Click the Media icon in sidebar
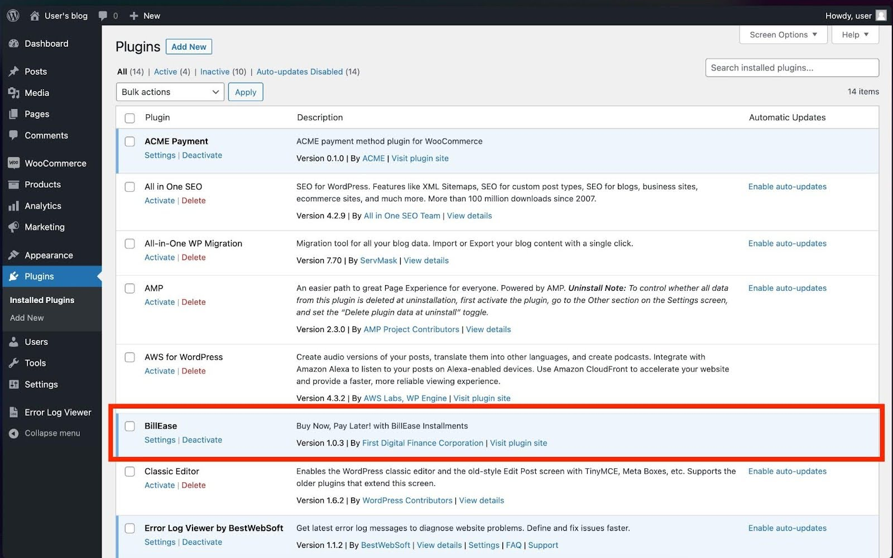Screen dimensions: 893x558 pos(14,93)
